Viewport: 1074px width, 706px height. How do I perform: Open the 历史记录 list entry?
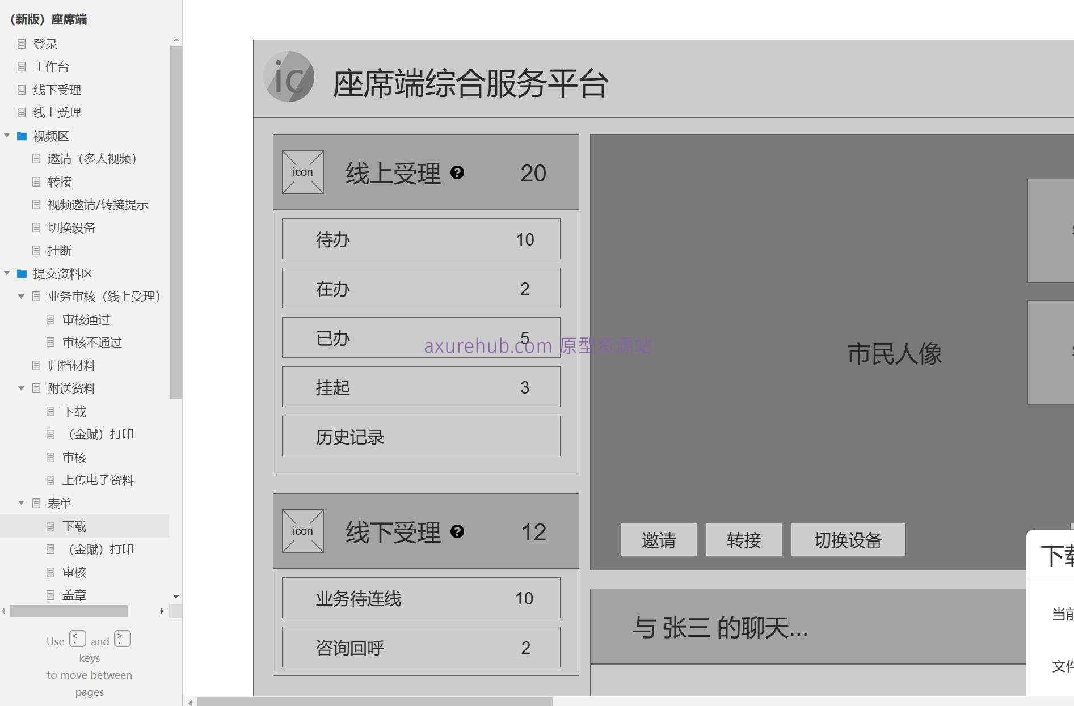coord(420,436)
